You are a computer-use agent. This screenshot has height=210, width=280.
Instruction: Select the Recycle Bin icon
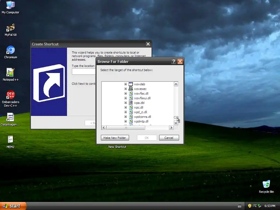266,186
